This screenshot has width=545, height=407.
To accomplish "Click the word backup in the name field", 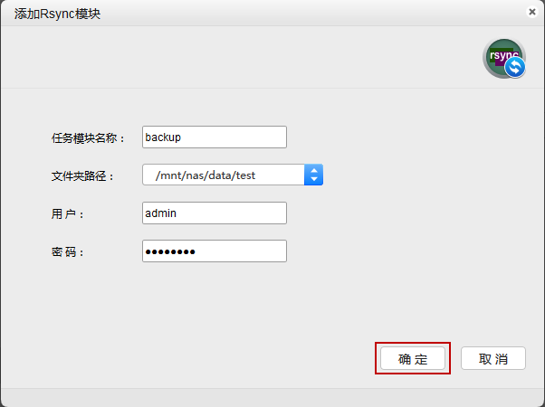I will pyautogui.click(x=164, y=137).
